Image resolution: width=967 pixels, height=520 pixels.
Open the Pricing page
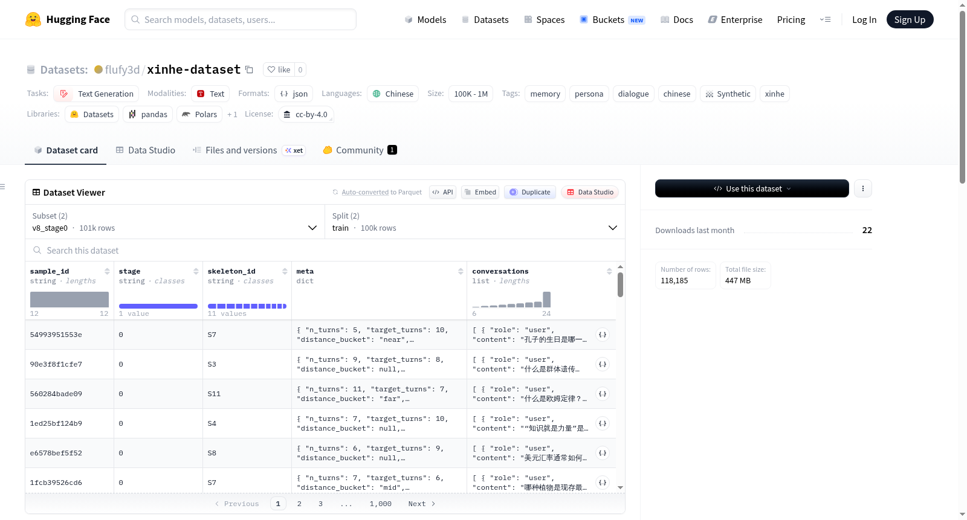point(791,19)
